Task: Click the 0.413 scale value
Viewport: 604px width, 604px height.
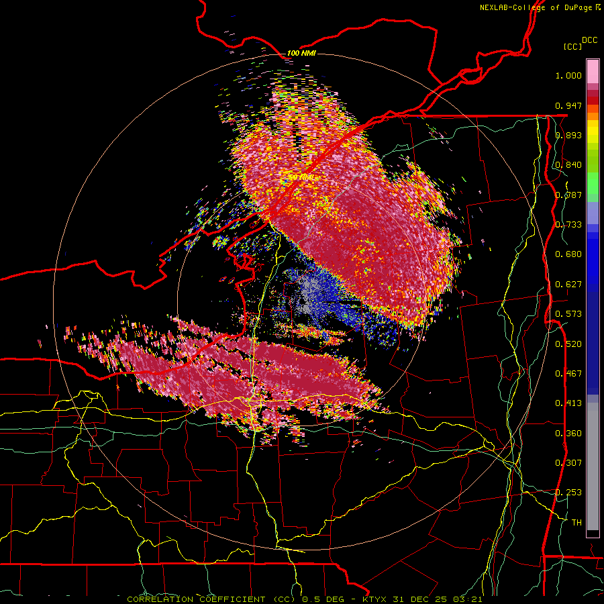Action: tap(568, 403)
